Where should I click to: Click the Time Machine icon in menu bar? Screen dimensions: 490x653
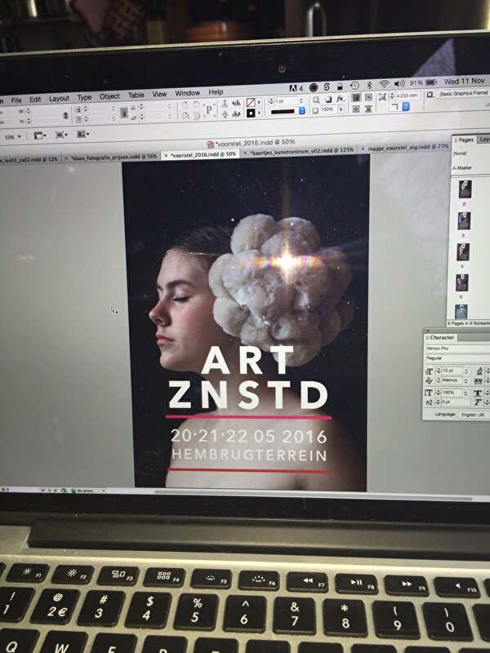(x=354, y=86)
